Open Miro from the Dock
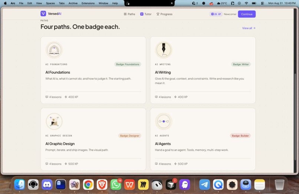Screen dimensions: 299x194 click(143, 184)
